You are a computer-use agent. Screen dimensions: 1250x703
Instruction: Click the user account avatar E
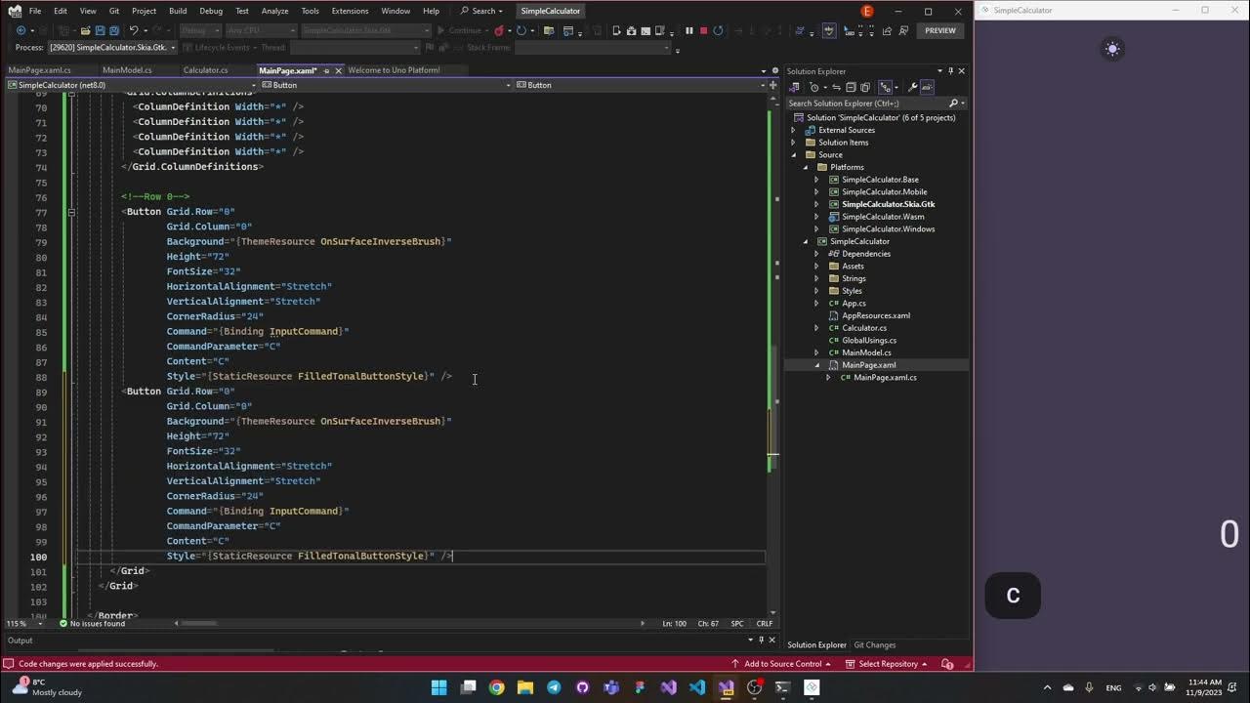(867, 11)
